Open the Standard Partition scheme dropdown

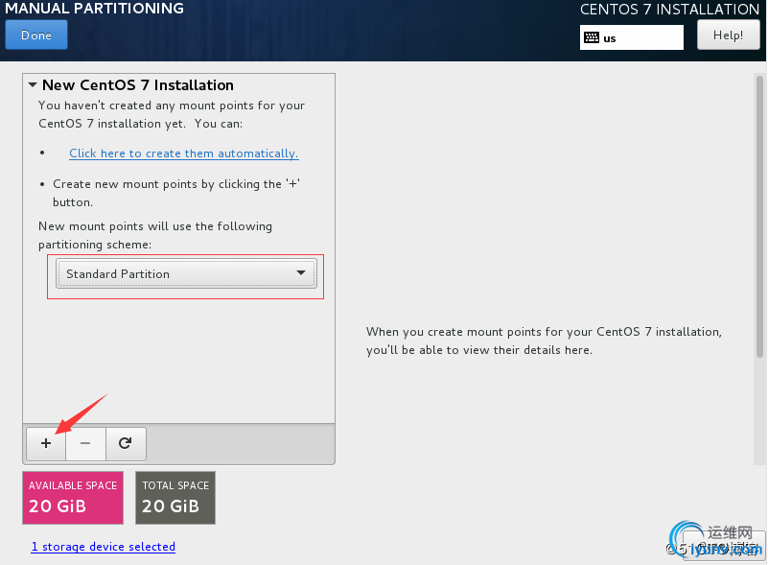pos(186,273)
